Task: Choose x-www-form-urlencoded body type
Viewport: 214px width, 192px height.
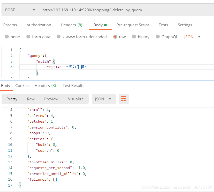Action: click(x=59, y=37)
